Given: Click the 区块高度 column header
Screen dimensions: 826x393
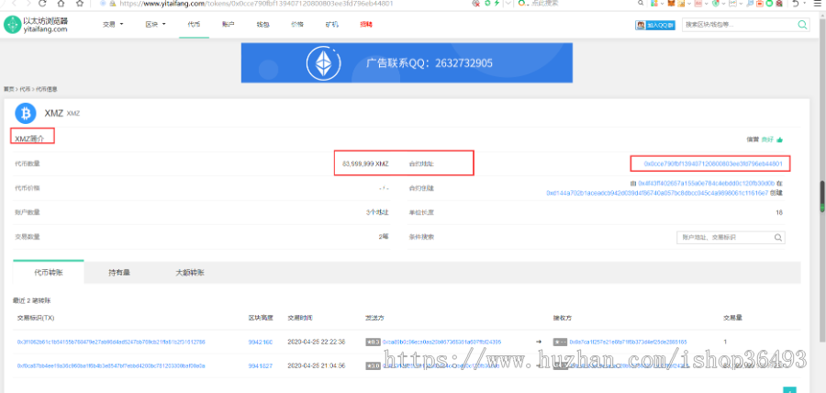Looking at the screenshot, I should 261,319.
